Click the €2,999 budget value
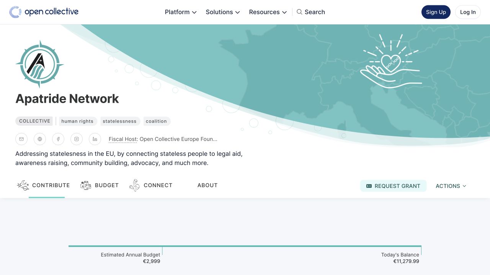This screenshot has width=490, height=275. point(152,262)
